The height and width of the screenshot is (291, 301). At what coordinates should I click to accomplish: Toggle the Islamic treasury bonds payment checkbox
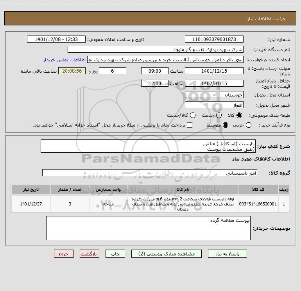(x=190, y=125)
